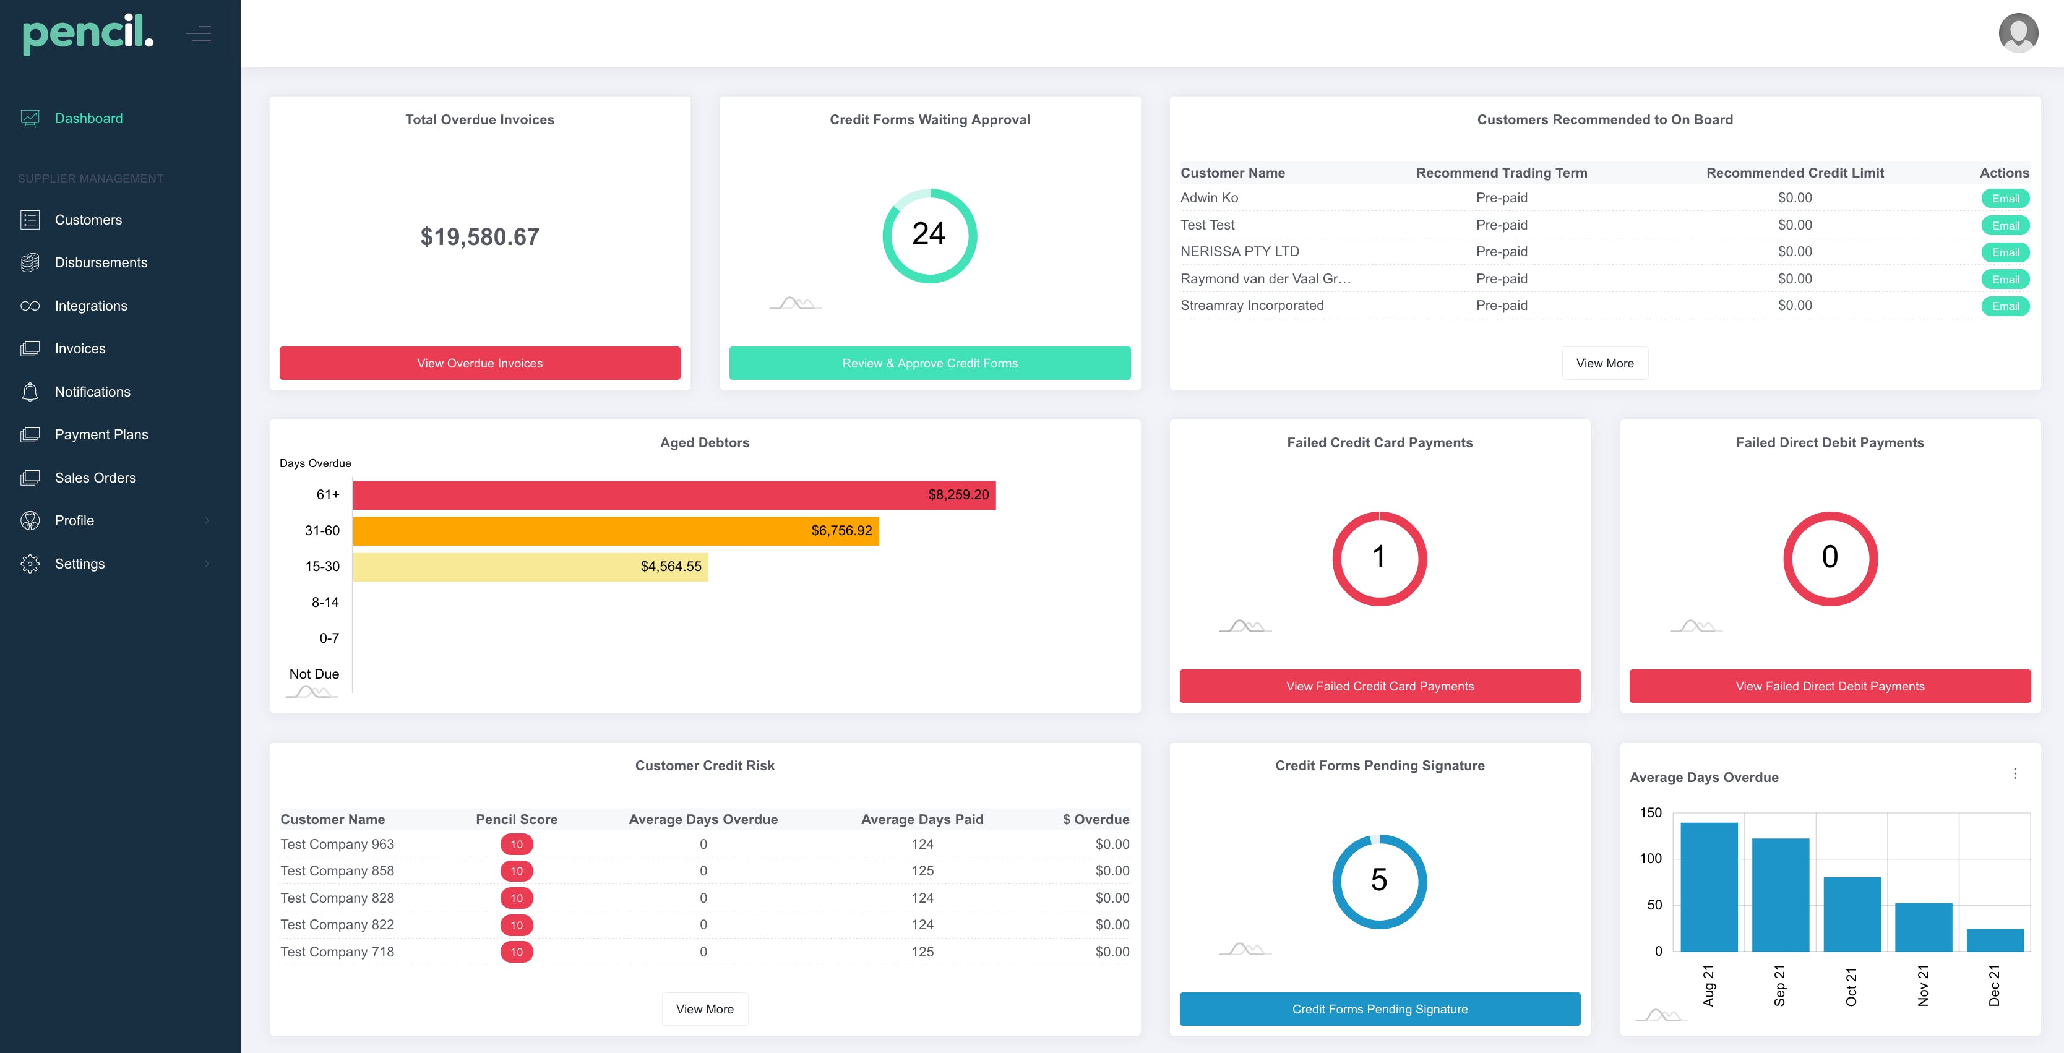2064x1053 pixels.
Task: Click the sidebar collapse hamburger icon
Action: click(x=198, y=33)
